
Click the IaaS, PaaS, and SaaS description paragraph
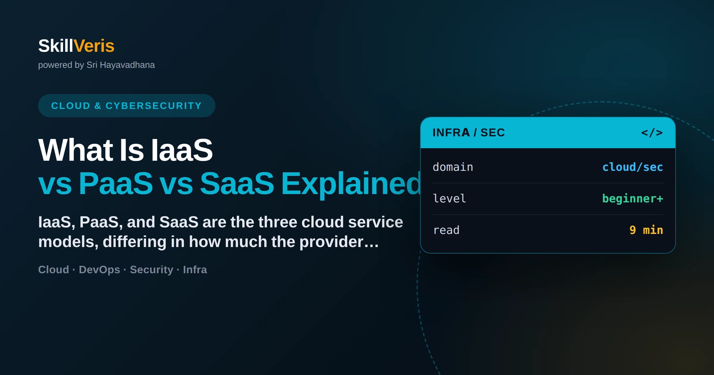220,232
